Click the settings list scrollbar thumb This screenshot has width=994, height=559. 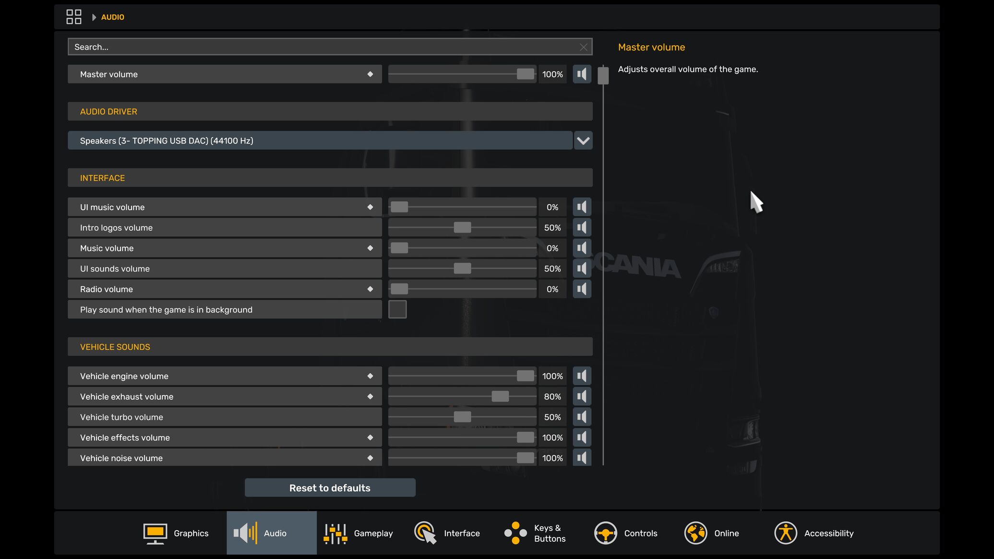(x=603, y=75)
